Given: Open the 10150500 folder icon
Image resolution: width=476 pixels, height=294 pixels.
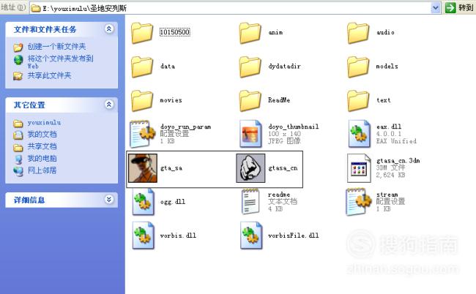Looking at the screenshot, I should (x=142, y=33).
